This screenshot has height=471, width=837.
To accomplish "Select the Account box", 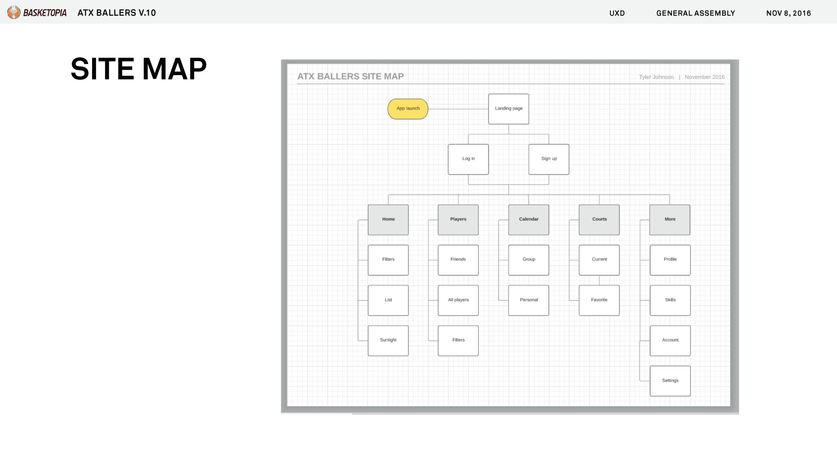I will pos(670,340).
